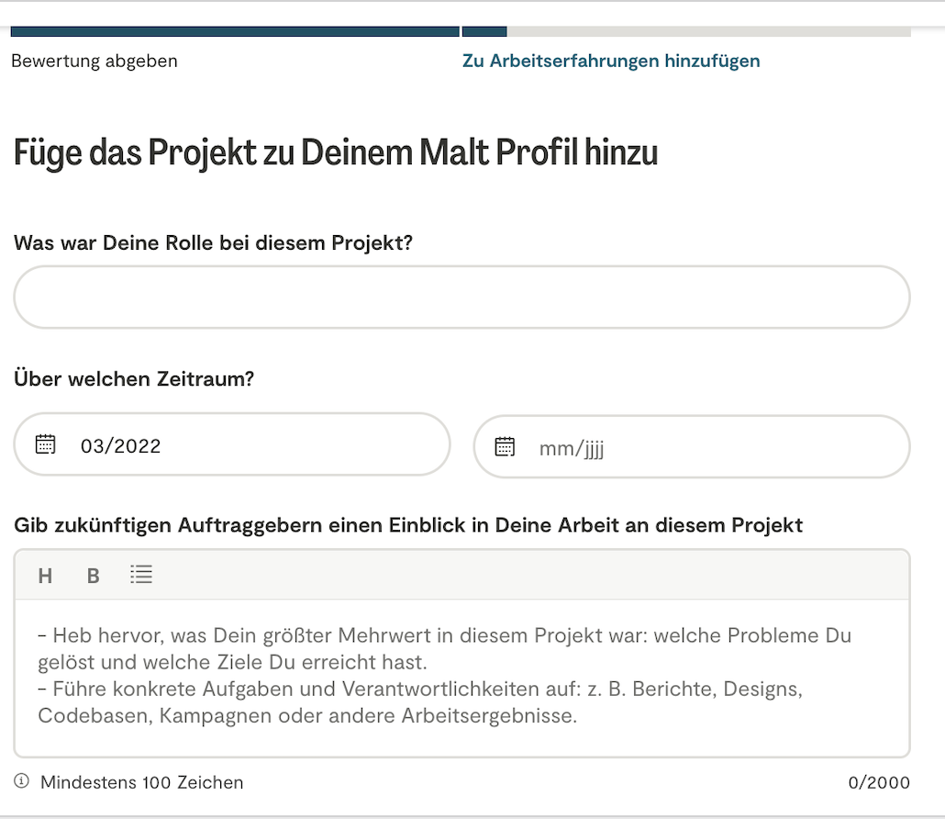
Task: Go to the Bewertung abgeben step
Action: [x=94, y=62]
